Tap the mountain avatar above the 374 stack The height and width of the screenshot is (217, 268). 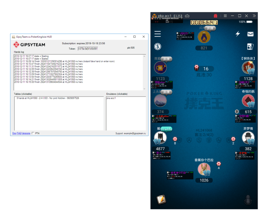[160, 101]
